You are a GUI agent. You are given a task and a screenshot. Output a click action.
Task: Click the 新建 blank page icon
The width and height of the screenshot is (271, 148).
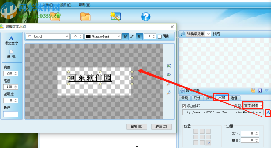11,52
